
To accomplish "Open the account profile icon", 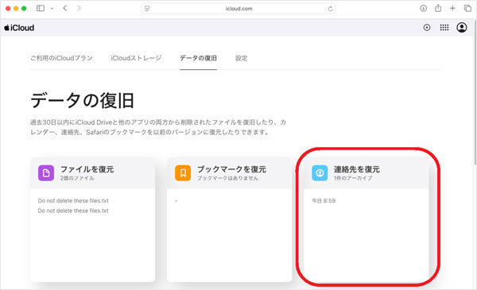I will [x=461, y=28].
